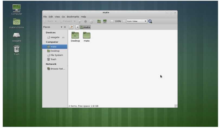
Task: Select the mate path bar button
Action: coord(85,27)
